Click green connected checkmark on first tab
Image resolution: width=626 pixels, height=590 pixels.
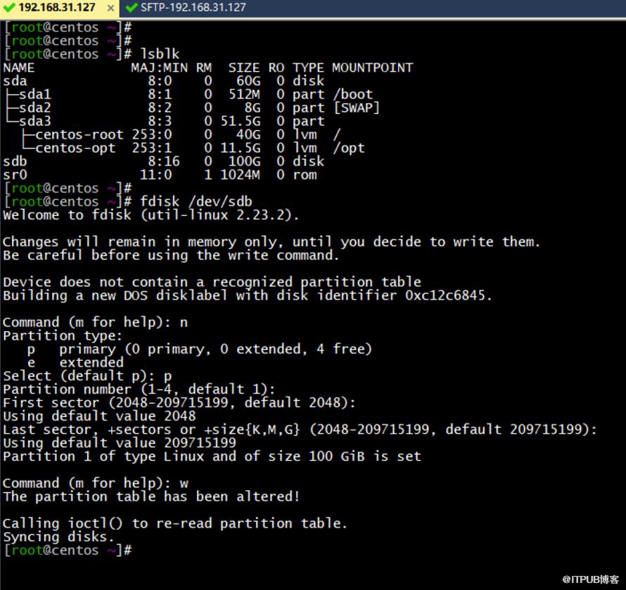[x=8, y=8]
